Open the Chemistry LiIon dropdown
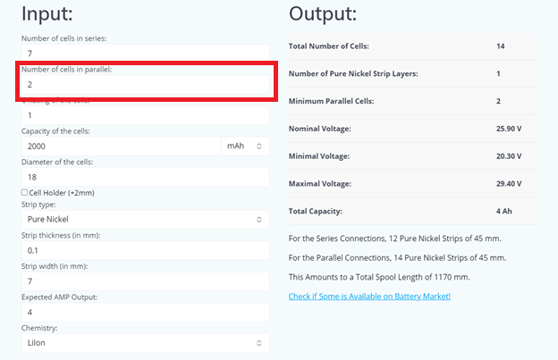This screenshot has width=558, height=360. coord(143,342)
